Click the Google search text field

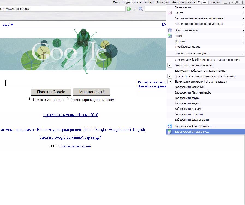click(70, 83)
